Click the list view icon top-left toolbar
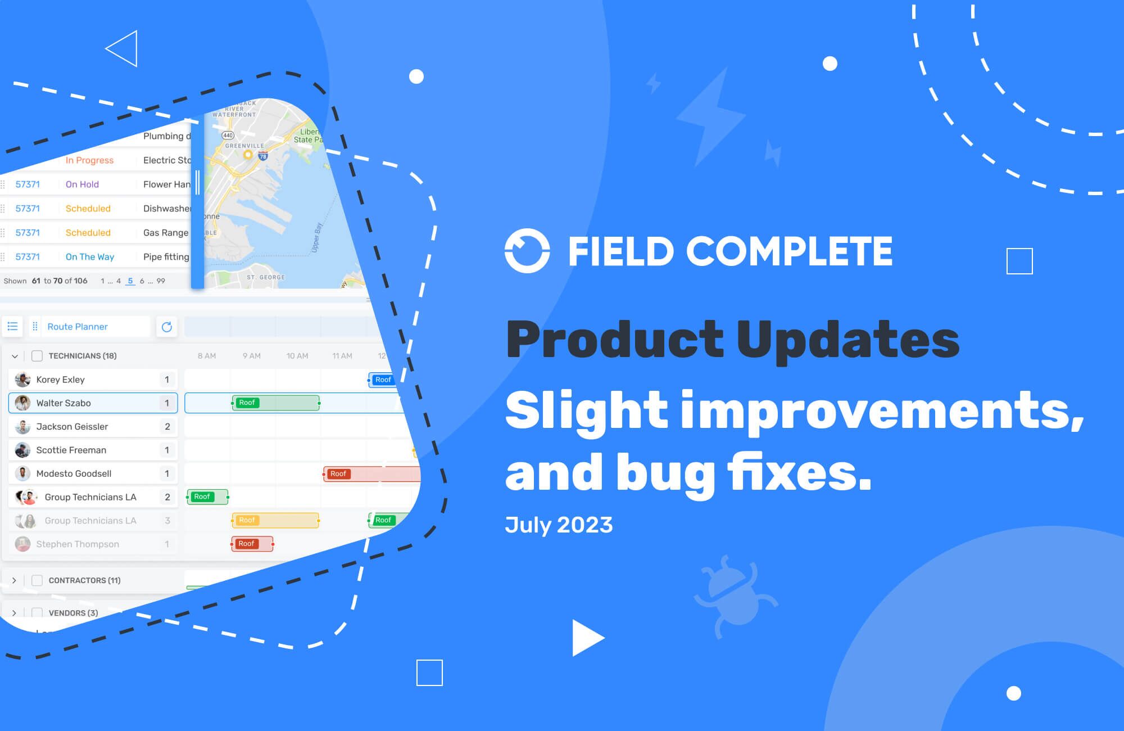This screenshot has width=1124, height=731. pos(14,326)
